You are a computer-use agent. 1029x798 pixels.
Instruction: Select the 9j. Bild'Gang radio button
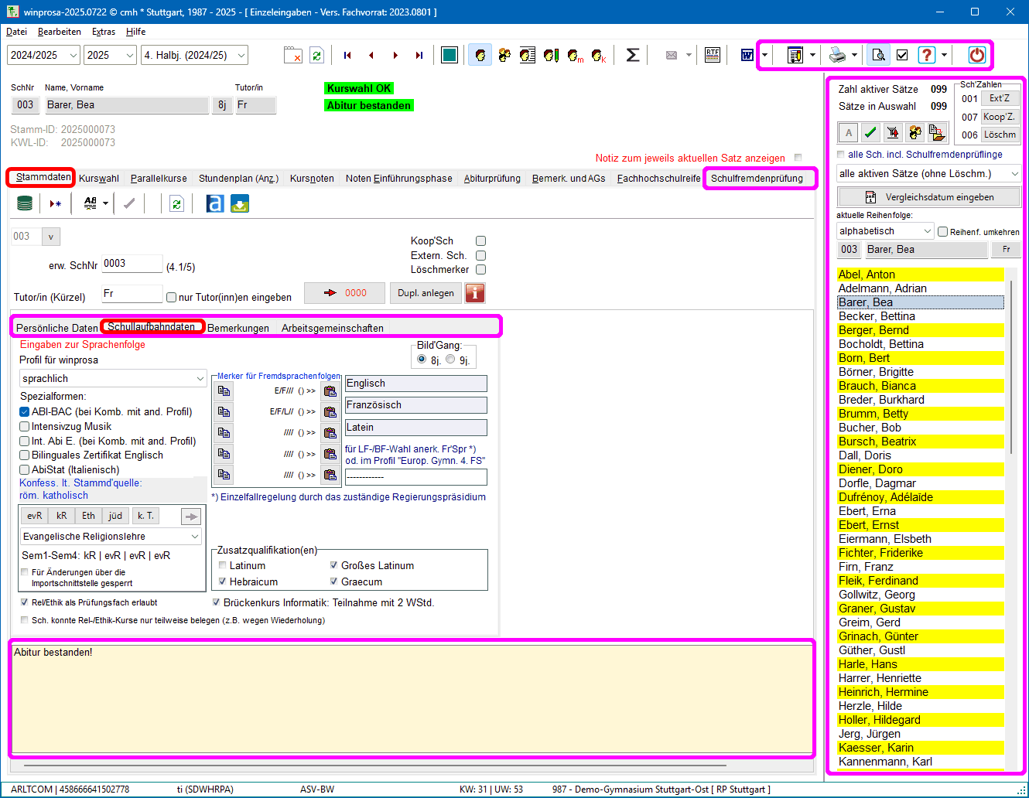pos(450,360)
